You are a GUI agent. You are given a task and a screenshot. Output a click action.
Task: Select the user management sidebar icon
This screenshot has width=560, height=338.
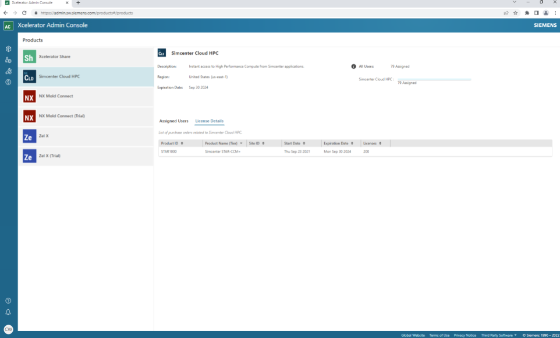point(8,60)
